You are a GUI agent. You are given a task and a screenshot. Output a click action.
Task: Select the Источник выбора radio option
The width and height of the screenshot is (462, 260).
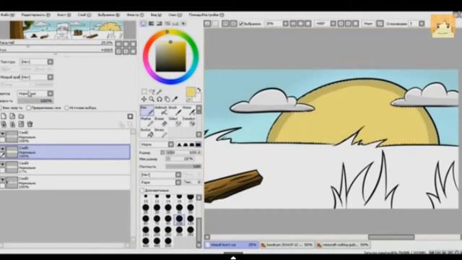coord(67,108)
